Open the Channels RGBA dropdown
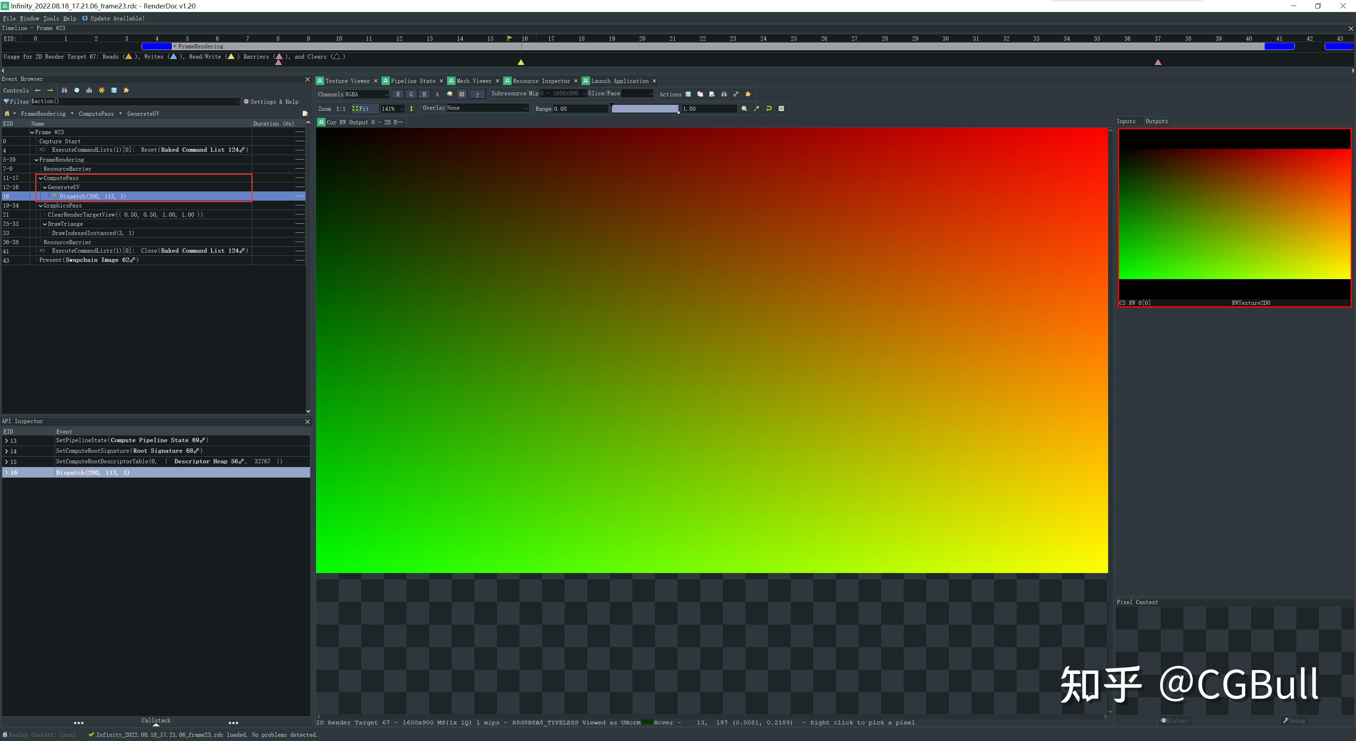The height and width of the screenshot is (741, 1356). pos(367,94)
